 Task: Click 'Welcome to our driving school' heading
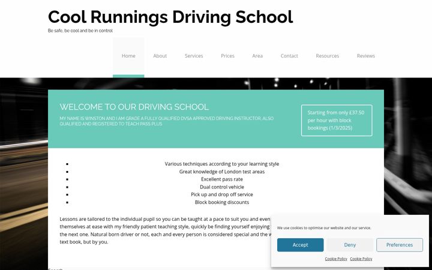click(134, 107)
